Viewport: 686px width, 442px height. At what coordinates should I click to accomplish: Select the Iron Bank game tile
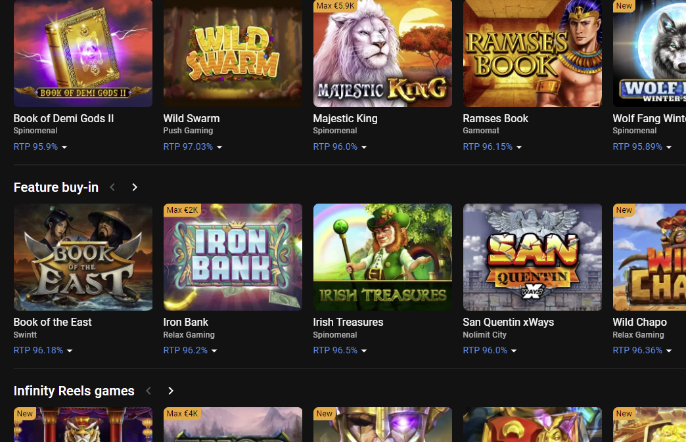point(233,257)
